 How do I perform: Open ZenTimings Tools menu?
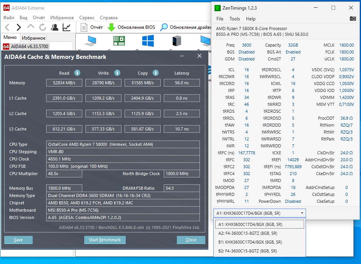point(235,19)
